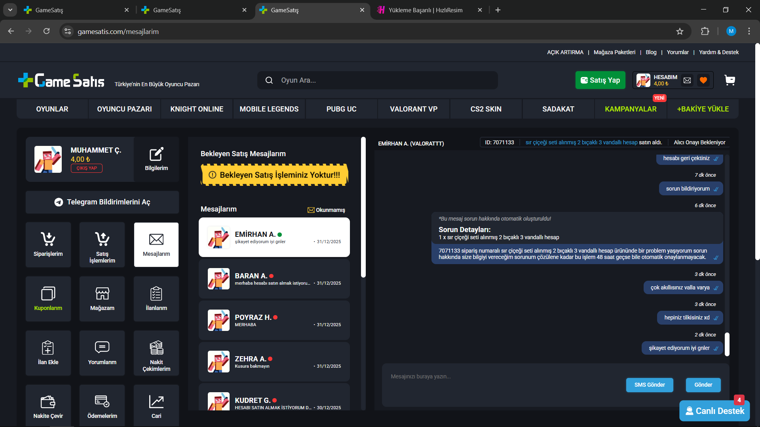Open Yorumlarım speech bubble tile

click(x=102, y=353)
